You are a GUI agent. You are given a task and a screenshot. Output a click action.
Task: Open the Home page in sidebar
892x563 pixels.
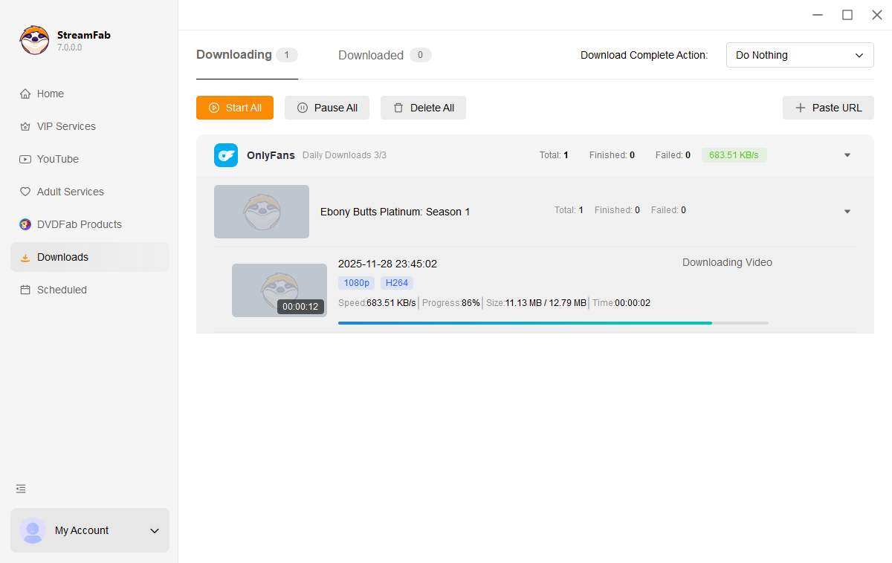click(x=51, y=94)
